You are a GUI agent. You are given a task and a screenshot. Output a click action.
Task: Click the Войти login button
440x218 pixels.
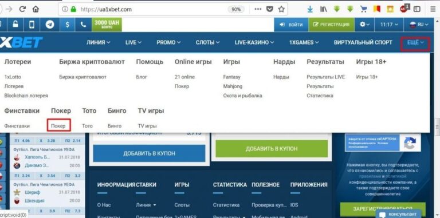291,25
